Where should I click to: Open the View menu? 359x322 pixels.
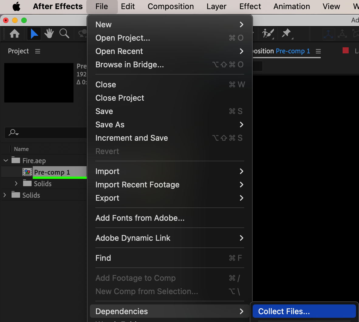point(331,6)
